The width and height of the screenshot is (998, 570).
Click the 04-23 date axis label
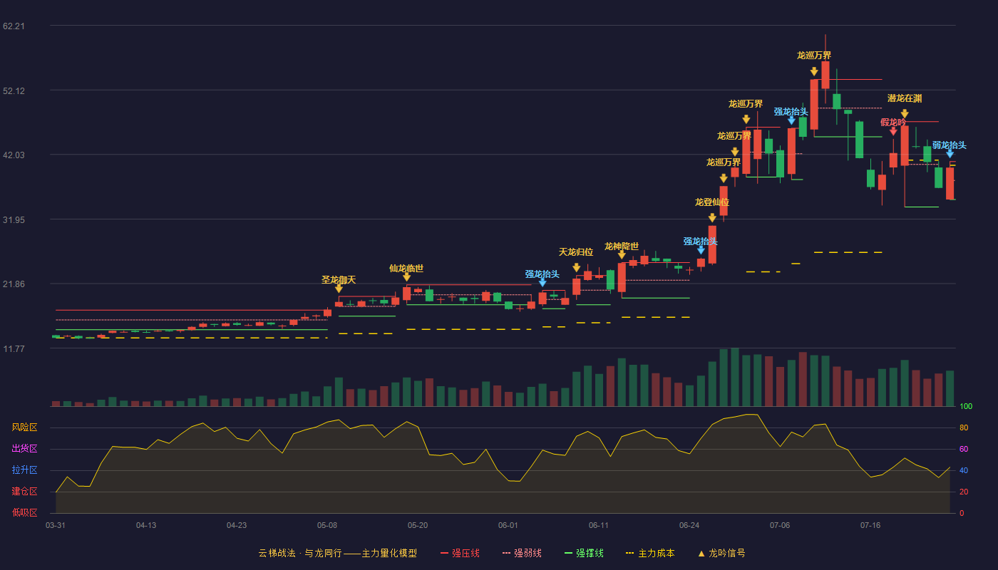click(x=237, y=525)
